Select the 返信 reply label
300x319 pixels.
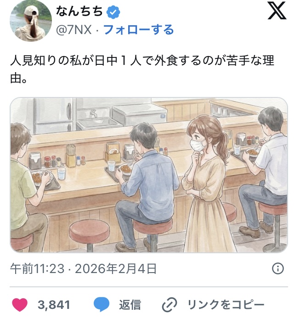click(130, 305)
